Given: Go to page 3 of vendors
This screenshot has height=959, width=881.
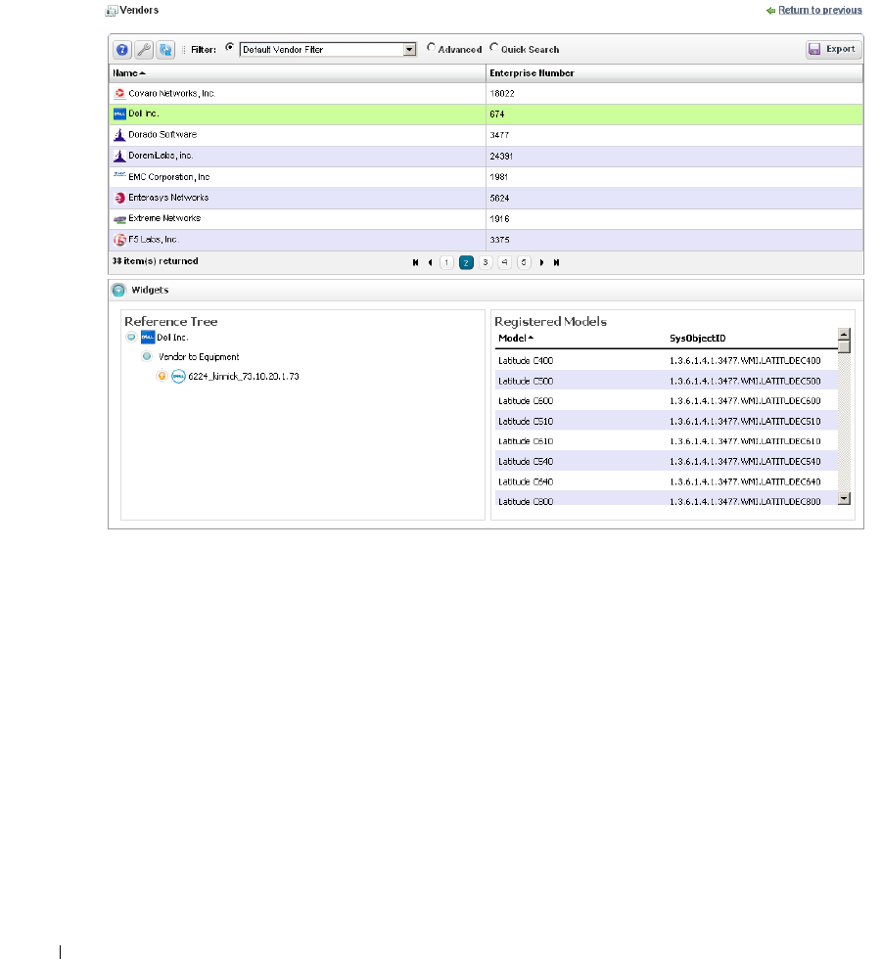Looking at the screenshot, I should click(486, 262).
